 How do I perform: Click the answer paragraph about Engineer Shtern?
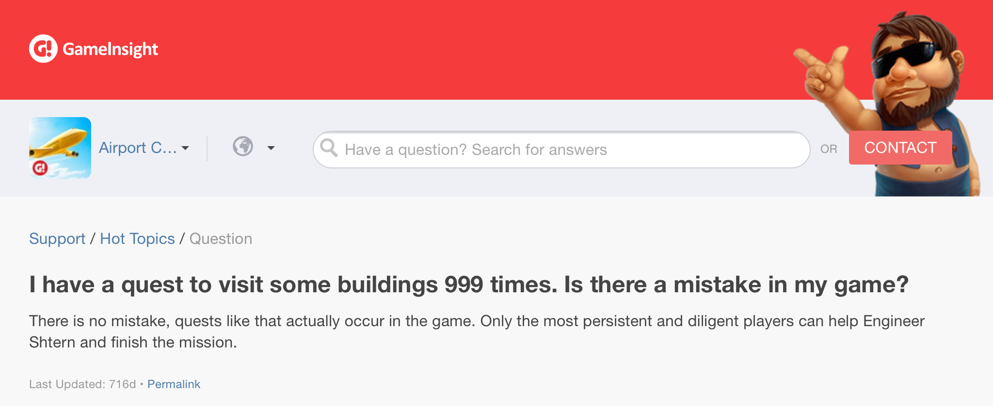tap(477, 331)
